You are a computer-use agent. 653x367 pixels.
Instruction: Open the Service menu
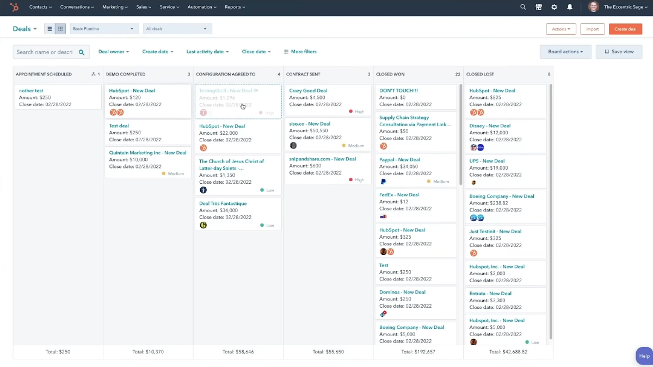pyautogui.click(x=169, y=7)
